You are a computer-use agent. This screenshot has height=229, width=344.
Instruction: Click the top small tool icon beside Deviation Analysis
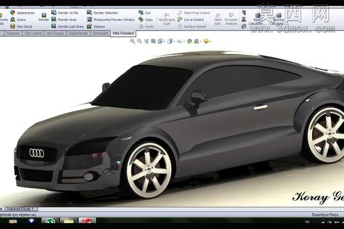pos(244,13)
